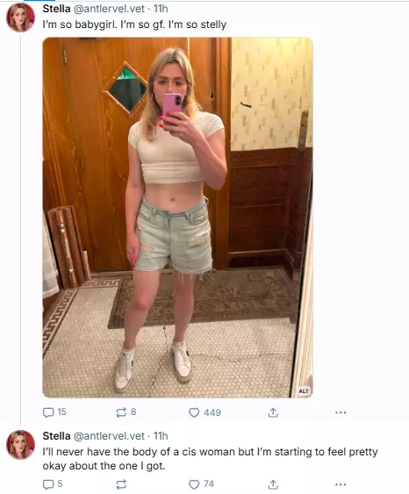Screen dimensions: 409x494
Task: Open the 11h timestamp on the first post
Action: (x=161, y=9)
